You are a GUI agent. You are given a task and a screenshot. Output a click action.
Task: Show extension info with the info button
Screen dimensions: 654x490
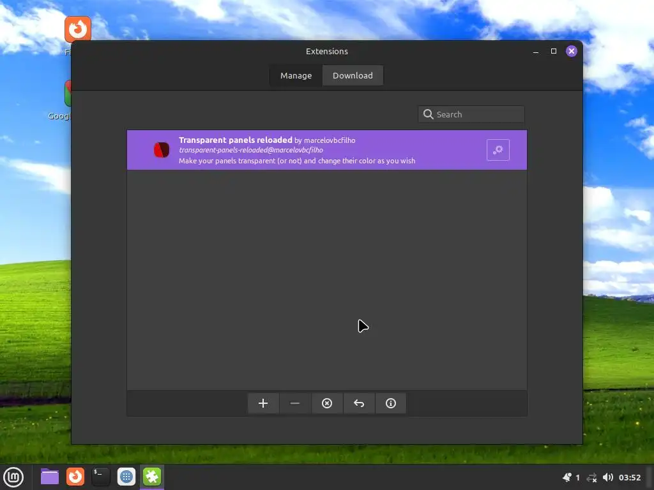click(x=391, y=403)
